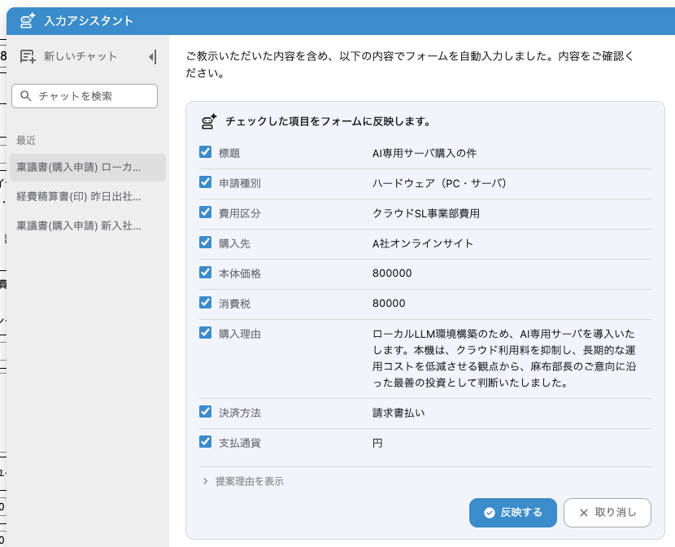Click the チェックした項目をフォームに反映します heading
This screenshot has width=675, height=547.
pyautogui.click(x=329, y=121)
